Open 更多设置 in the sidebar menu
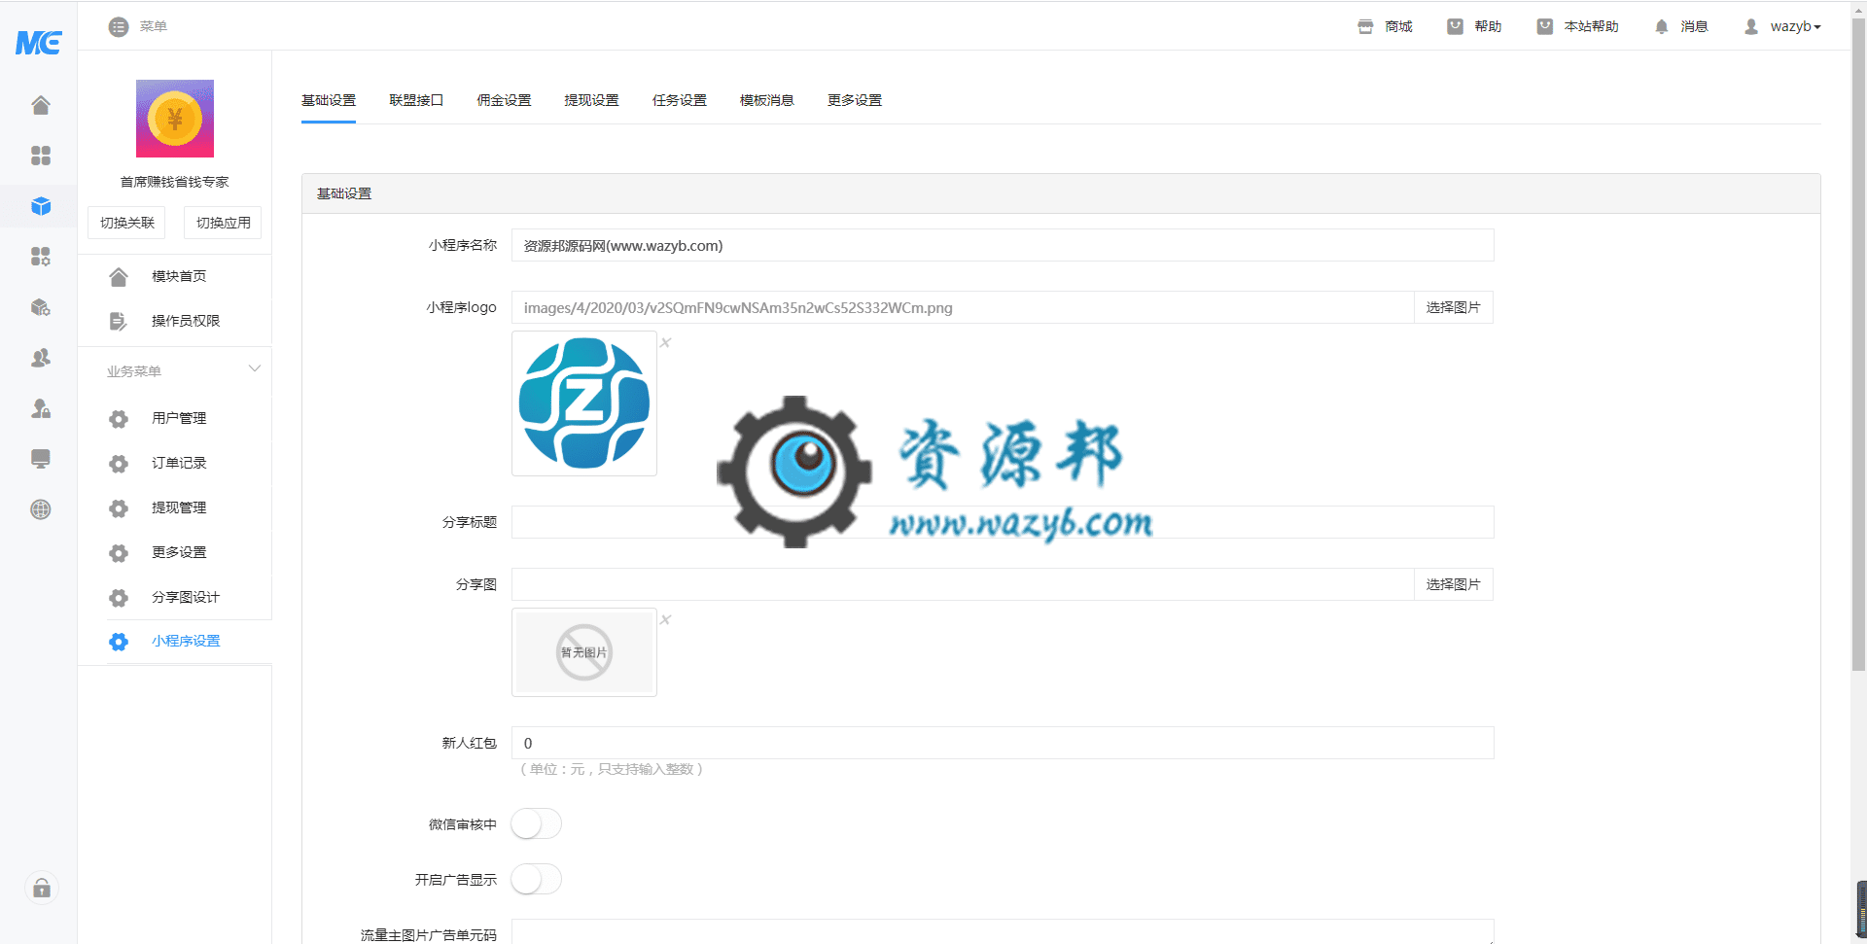The height and width of the screenshot is (944, 1867). (179, 552)
